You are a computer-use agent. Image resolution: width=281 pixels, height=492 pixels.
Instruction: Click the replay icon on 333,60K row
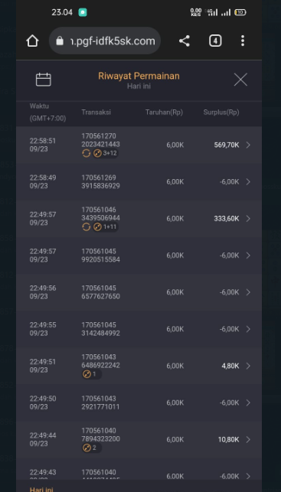pyautogui.click(x=86, y=226)
